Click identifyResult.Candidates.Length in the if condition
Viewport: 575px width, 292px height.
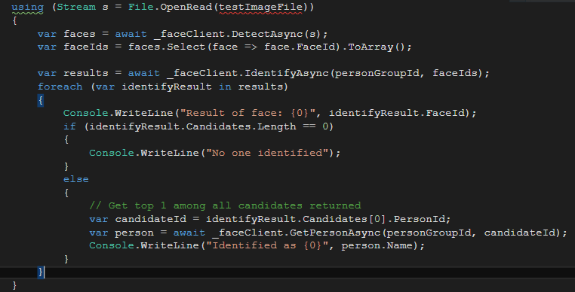coord(192,126)
